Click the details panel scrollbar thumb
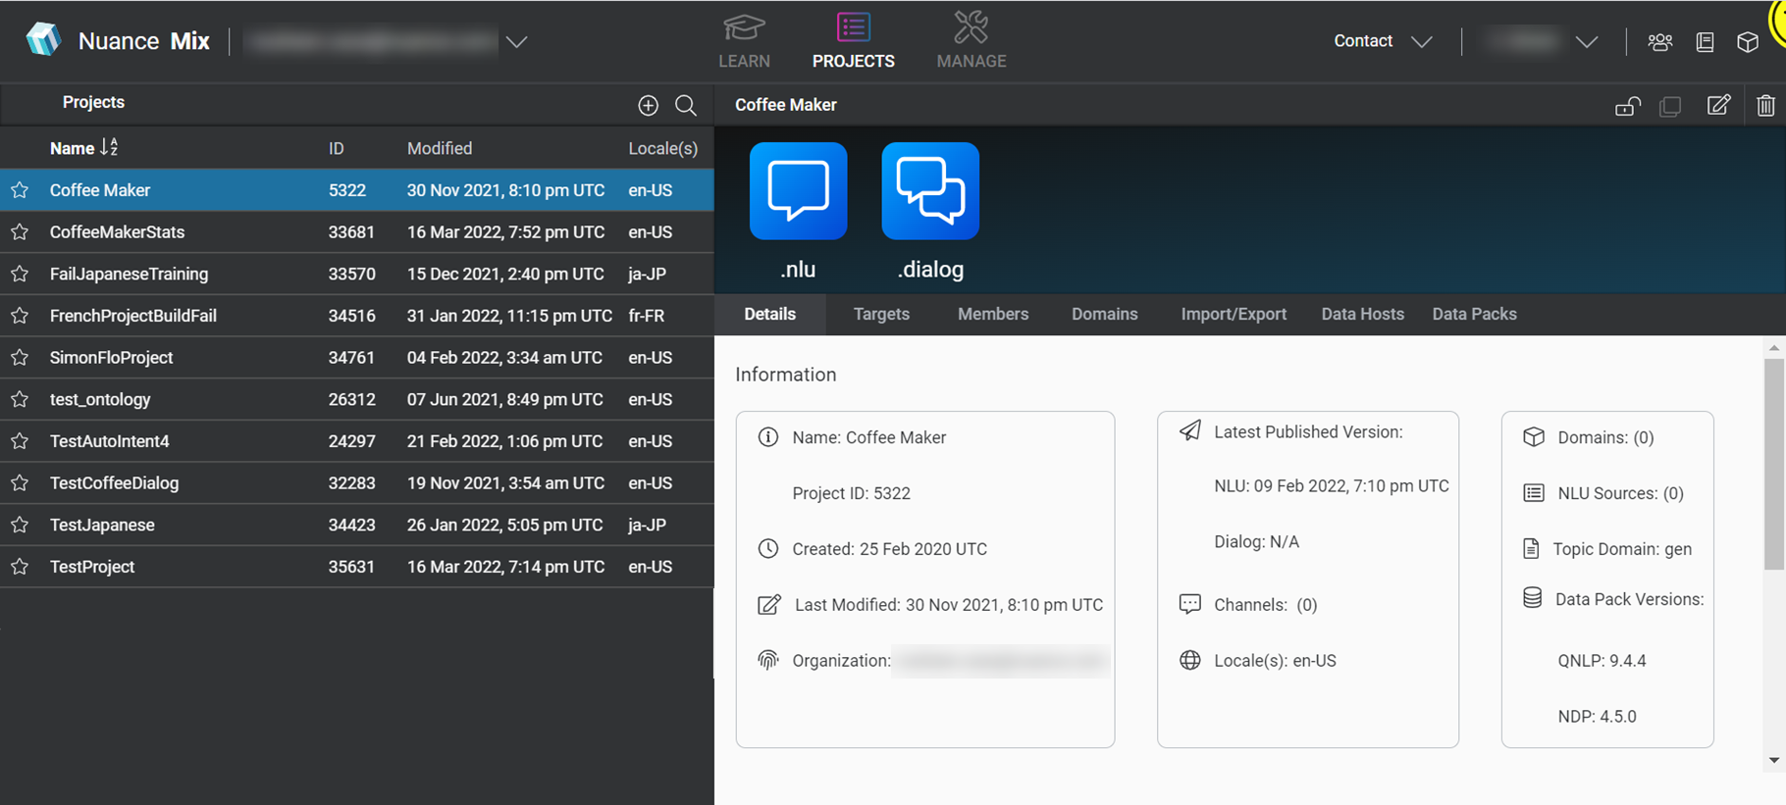The width and height of the screenshot is (1786, 805). click(x=1773, y=464)
